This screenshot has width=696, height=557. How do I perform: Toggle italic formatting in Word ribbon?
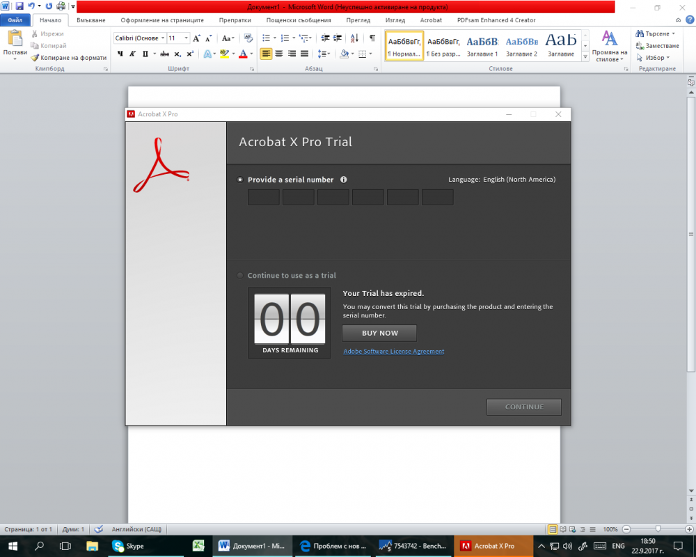pyautogui.click(x=132, y=54)
